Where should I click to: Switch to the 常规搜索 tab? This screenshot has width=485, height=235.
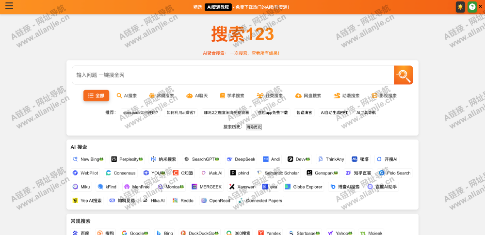(162, 95)
